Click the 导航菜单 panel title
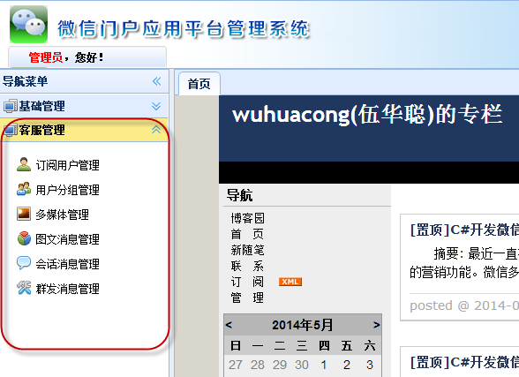 (25, 81)
